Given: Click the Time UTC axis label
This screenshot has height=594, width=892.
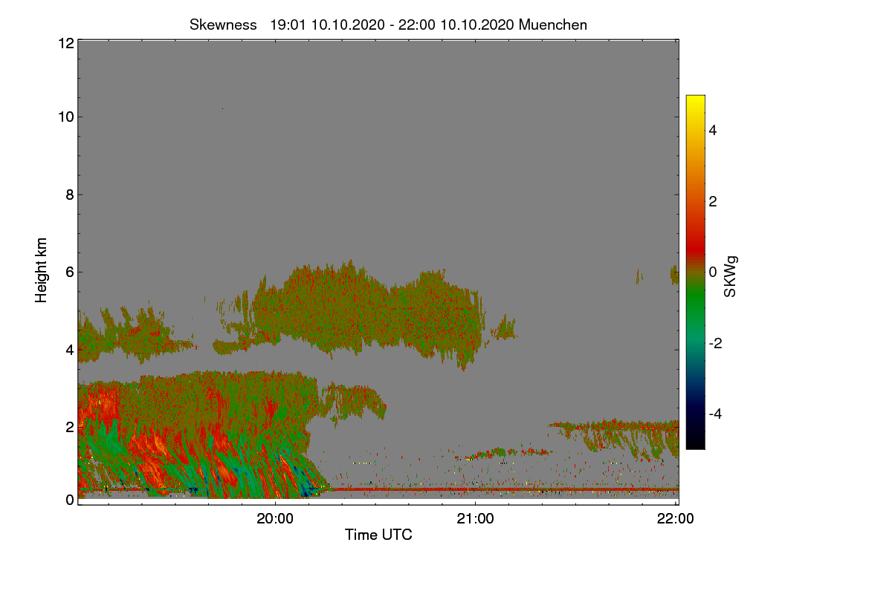Looking at the screenshot, I should [378, 535].
